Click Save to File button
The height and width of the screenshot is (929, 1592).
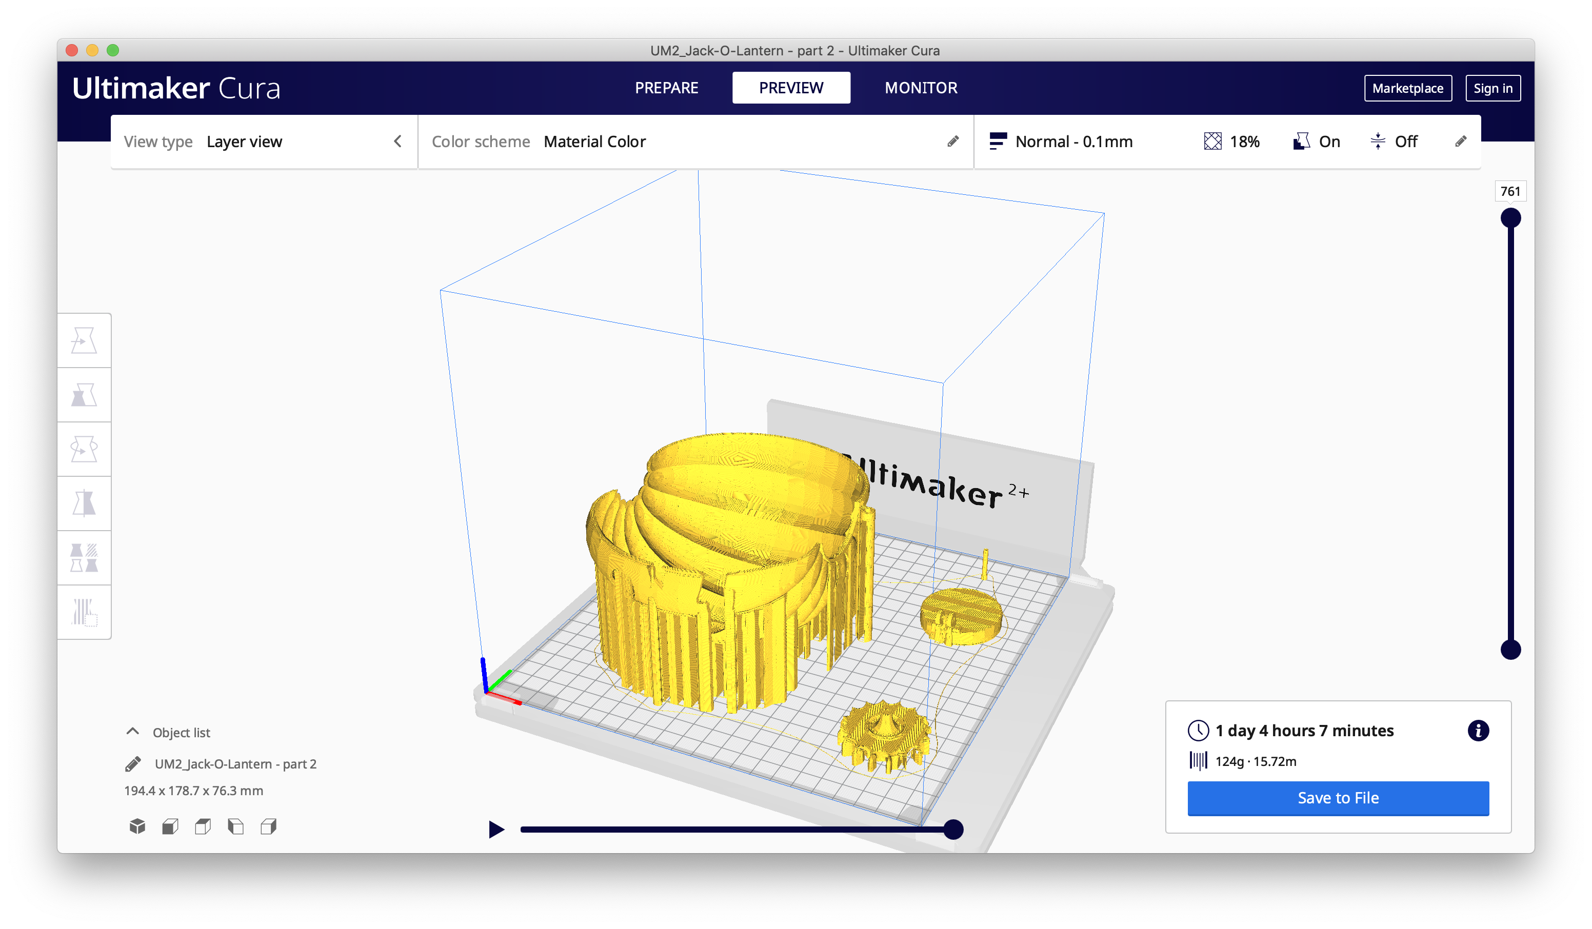pyautogui.click(x=1338, y=798)
